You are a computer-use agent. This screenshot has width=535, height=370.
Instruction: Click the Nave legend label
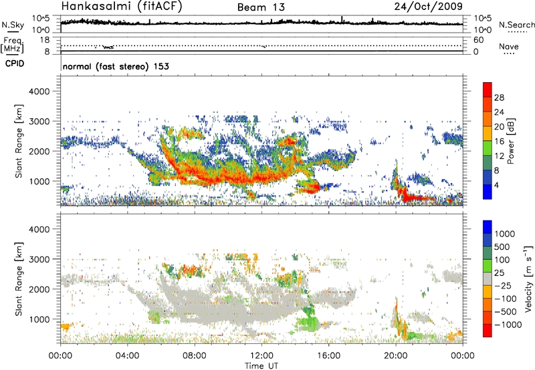pos(508,47)
